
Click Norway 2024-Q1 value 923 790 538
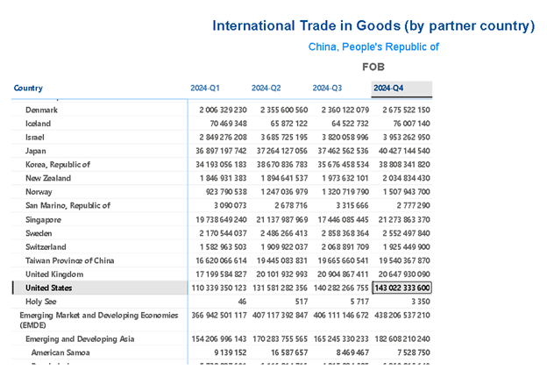coord(226,192)
